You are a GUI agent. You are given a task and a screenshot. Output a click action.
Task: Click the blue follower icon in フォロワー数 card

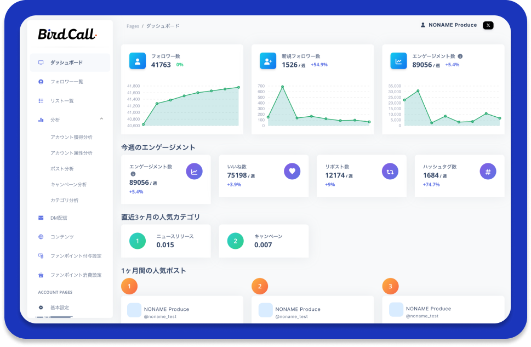(138, 61)
